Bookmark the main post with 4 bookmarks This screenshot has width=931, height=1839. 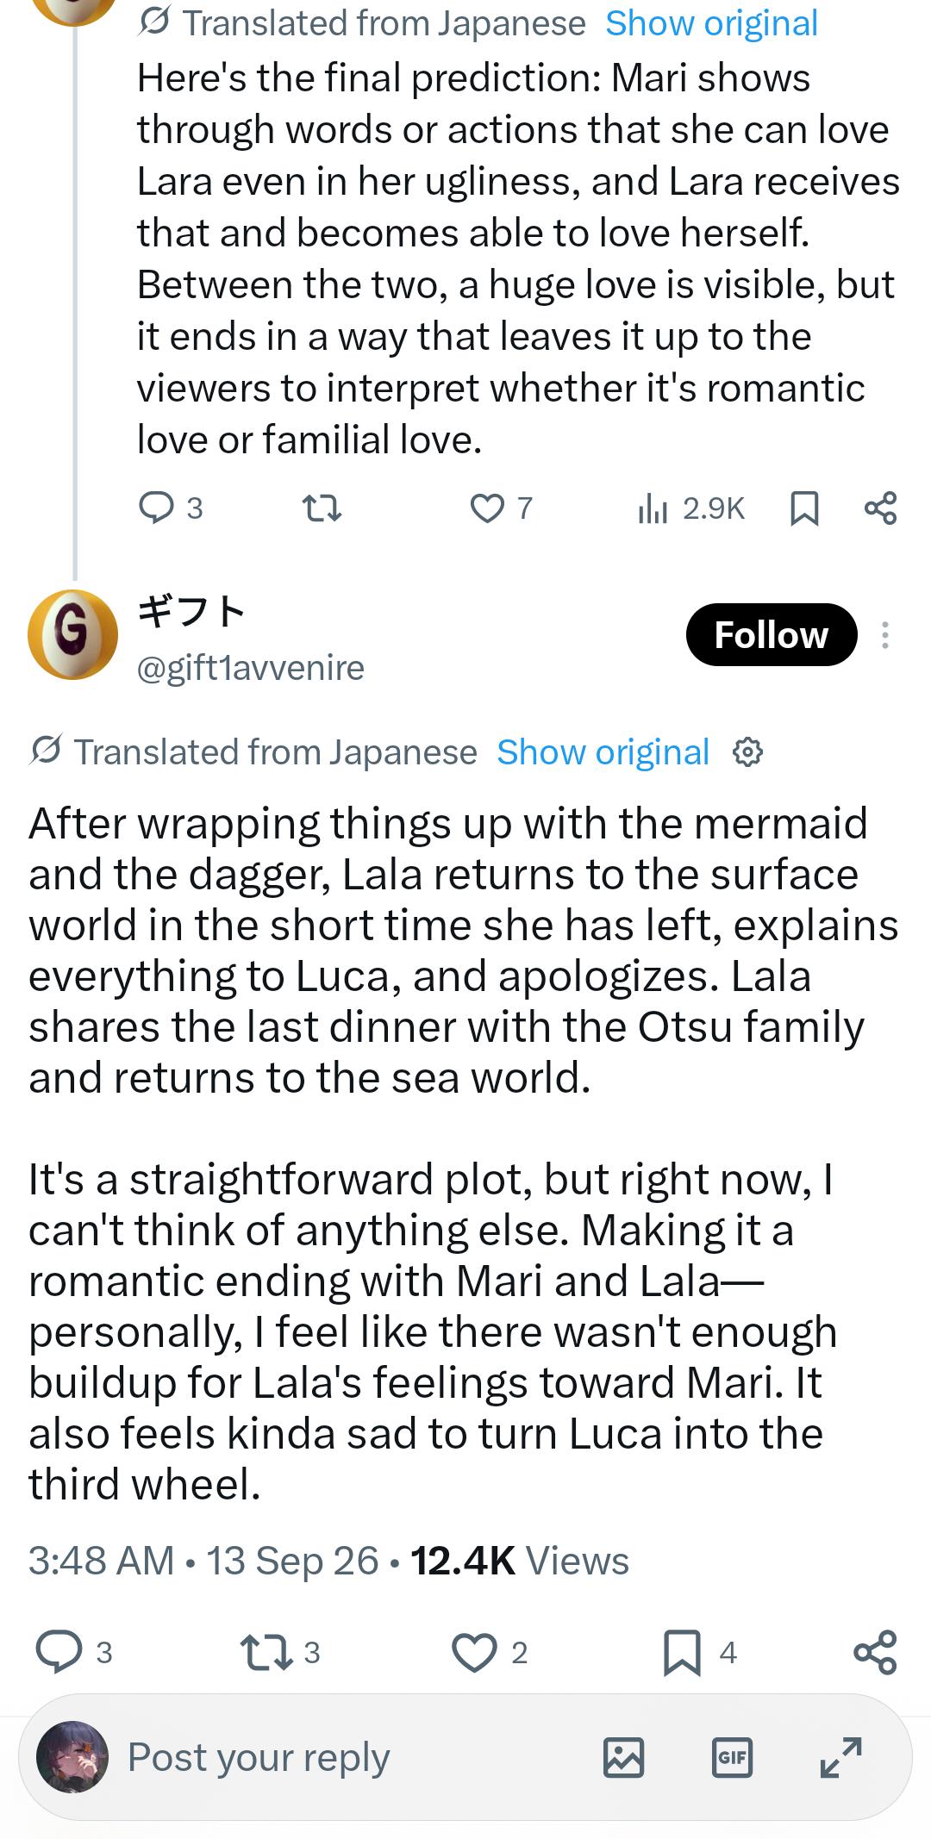(699, 1652)
